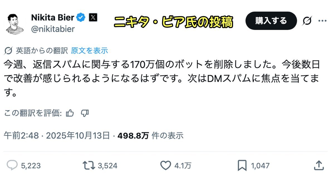The image size is (334, 188).
Task: Click the repost arrows icon
Action: [x=89, y=166]
